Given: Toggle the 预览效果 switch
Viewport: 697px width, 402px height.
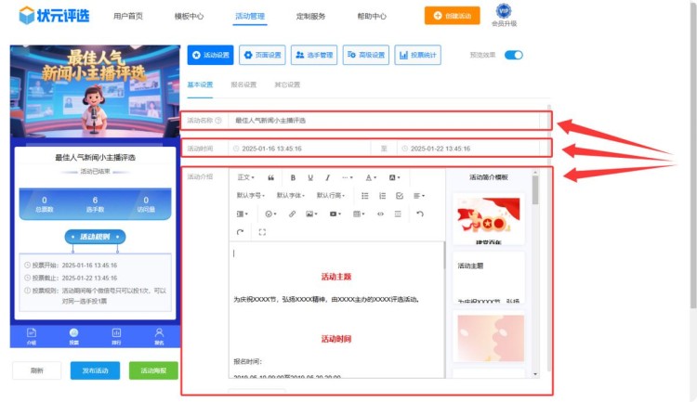Looking at the screenshot, I should coord(513,56).
